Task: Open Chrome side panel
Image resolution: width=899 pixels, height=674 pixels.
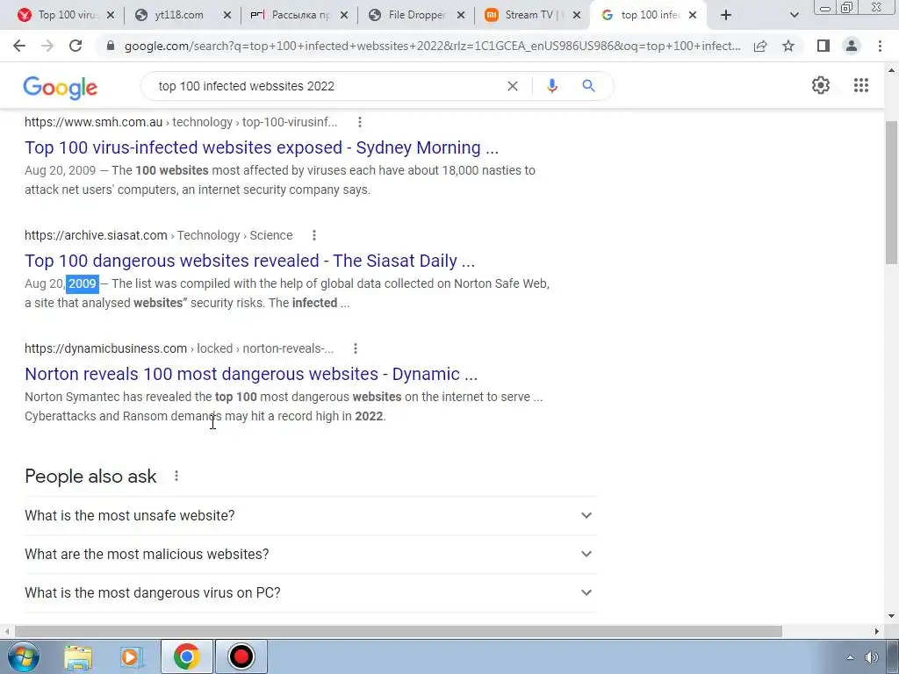Action: 823,46
